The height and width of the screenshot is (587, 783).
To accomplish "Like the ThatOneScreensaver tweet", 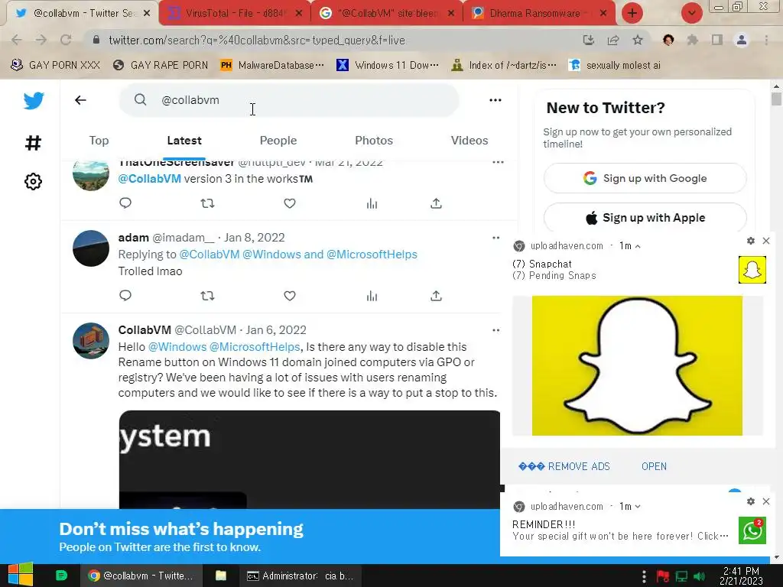I will (290, 203).
